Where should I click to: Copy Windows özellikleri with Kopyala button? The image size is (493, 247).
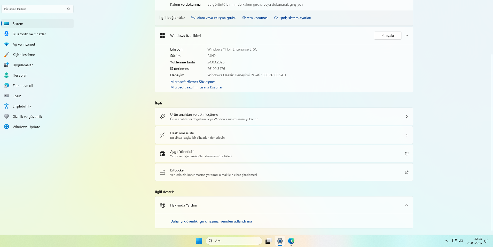pos(388,36)
